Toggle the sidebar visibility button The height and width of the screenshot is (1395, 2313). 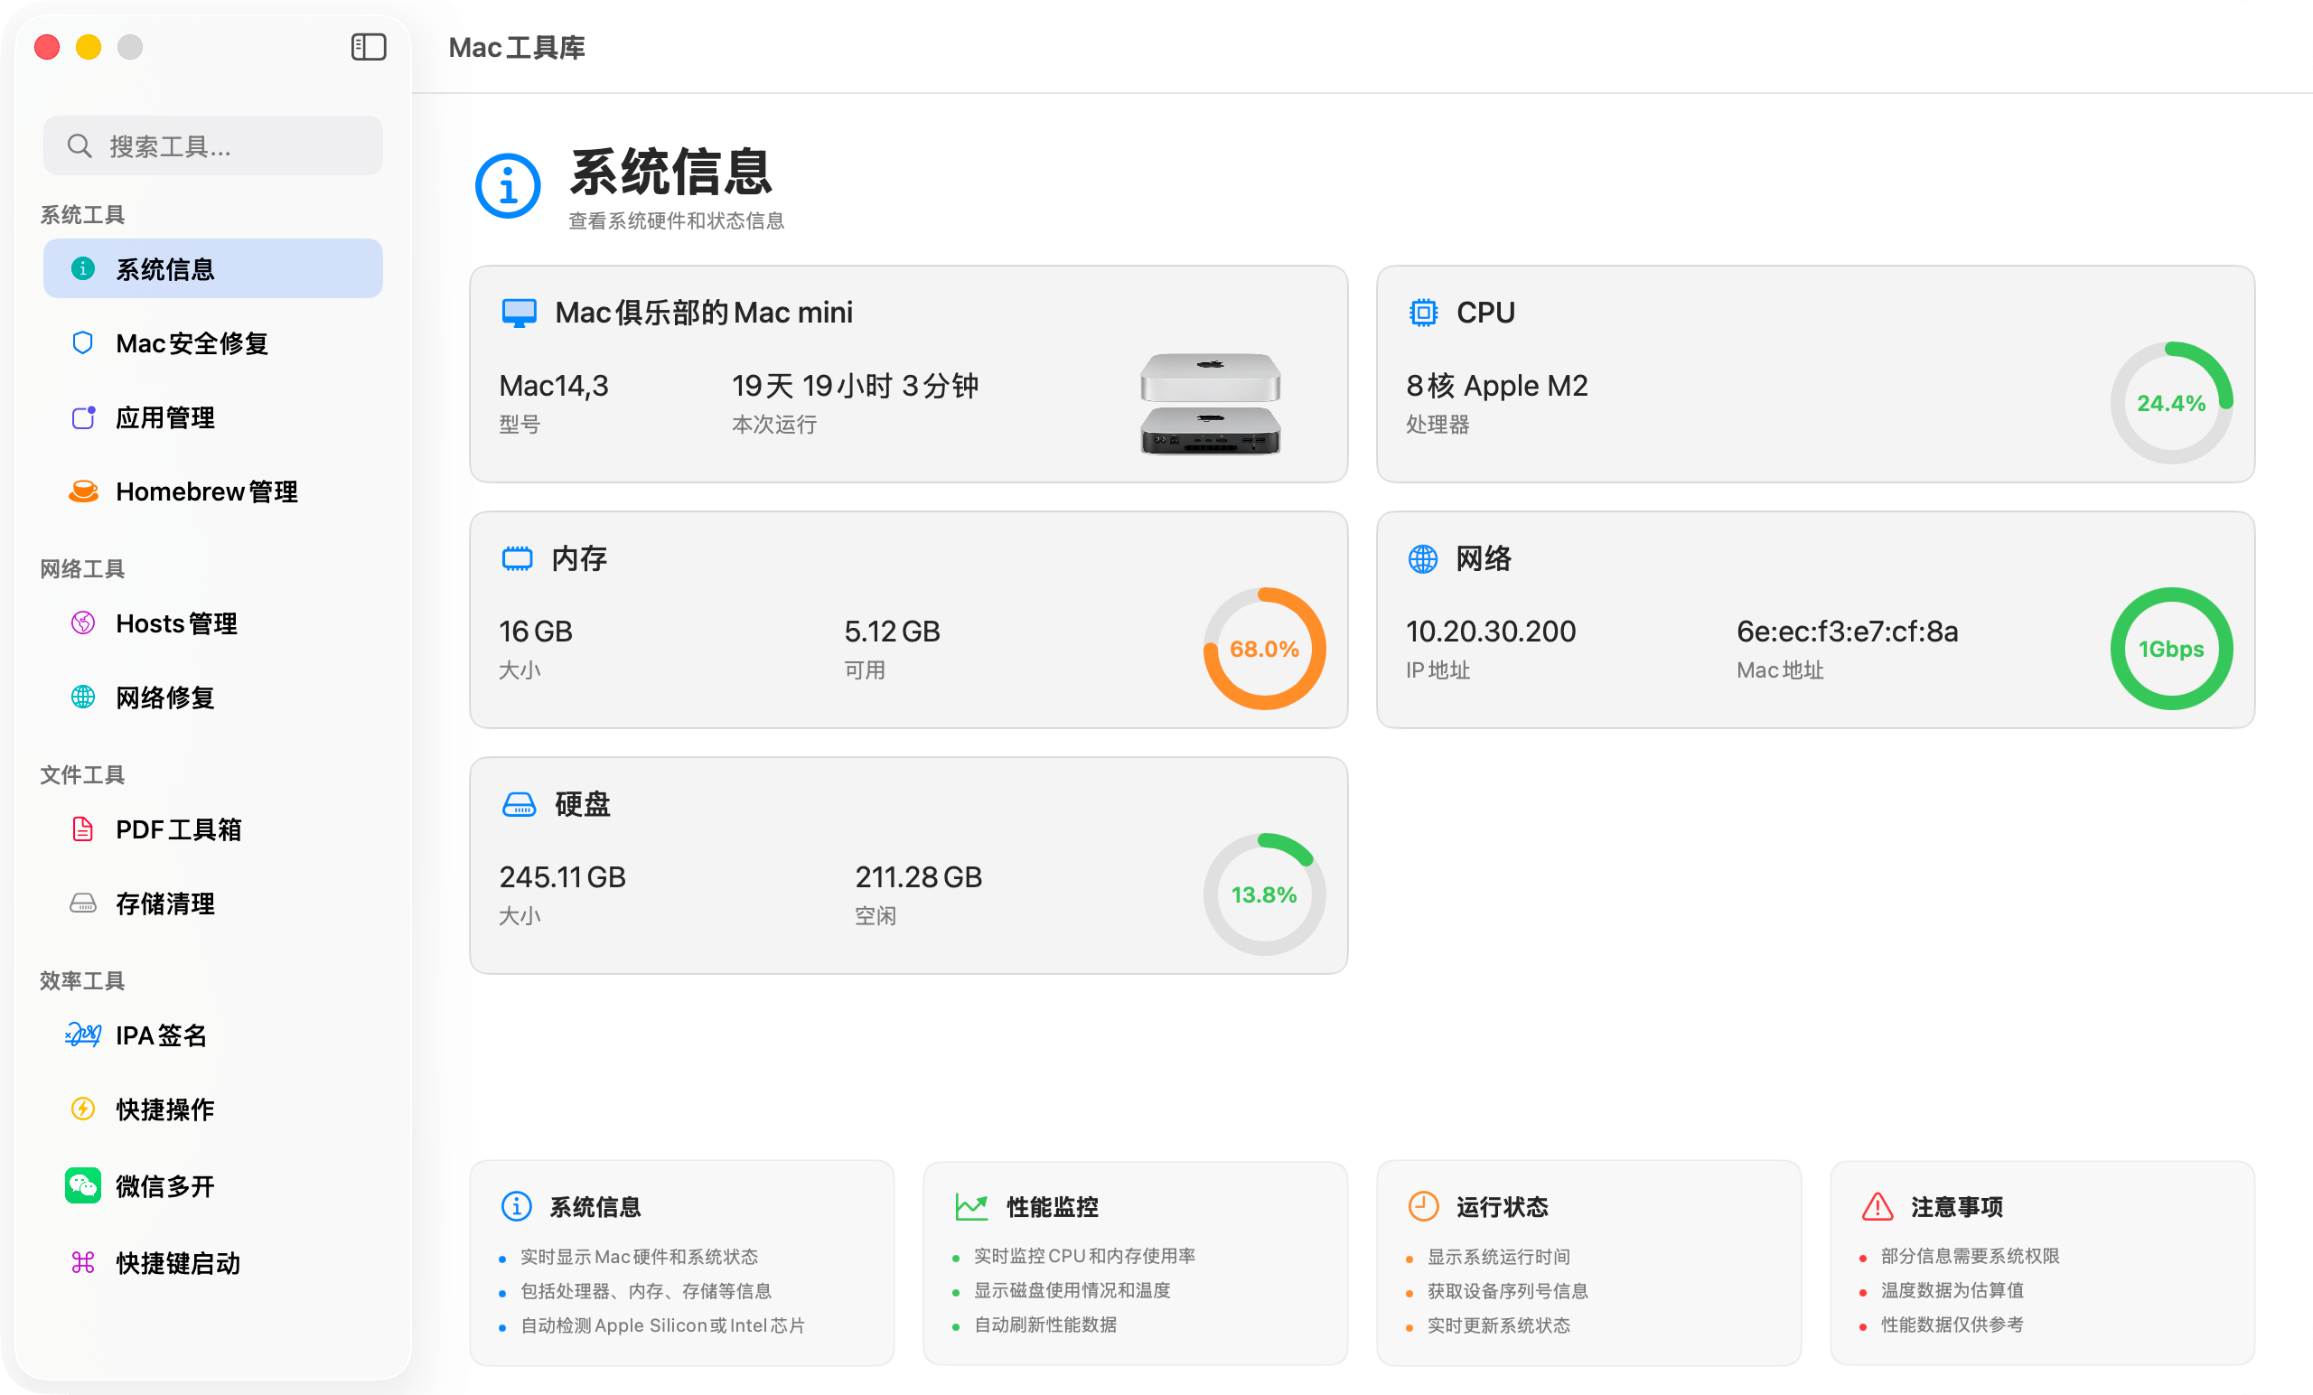pyautogui.click(x=368, y=47)
